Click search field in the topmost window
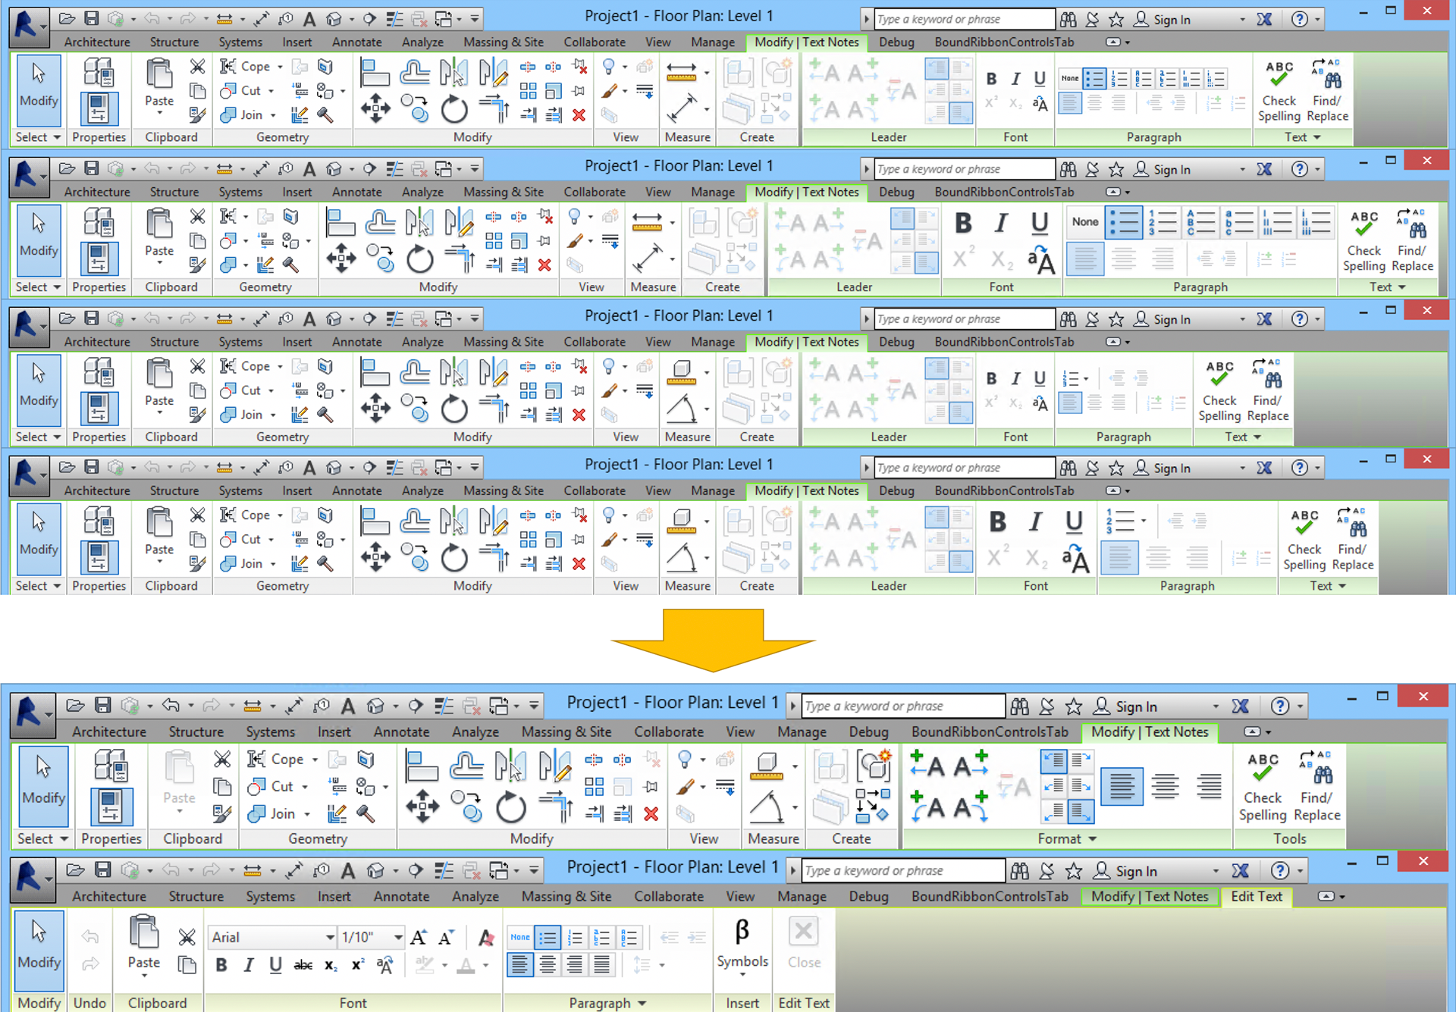This screenshot has height=1012, width=1456. click(x=964, y=19)
